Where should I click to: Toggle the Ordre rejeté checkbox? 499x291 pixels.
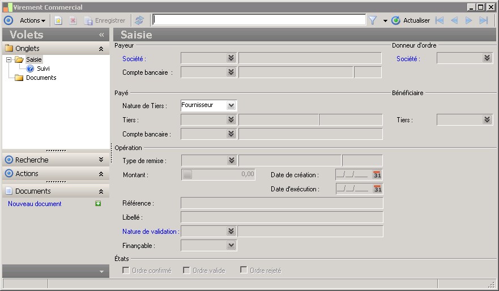[244, 270]
